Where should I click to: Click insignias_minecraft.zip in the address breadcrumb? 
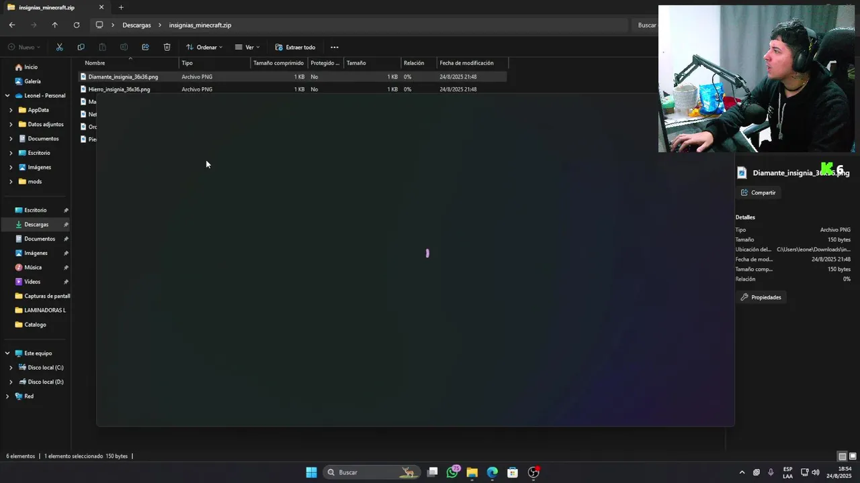pos(200,25)
